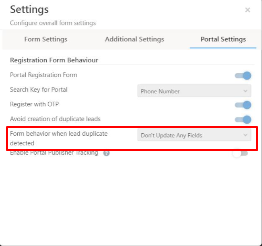The width and height of the screenshot is (262, 246).
Task: Close the Settings dialog
Action: [x=248, y=10]
